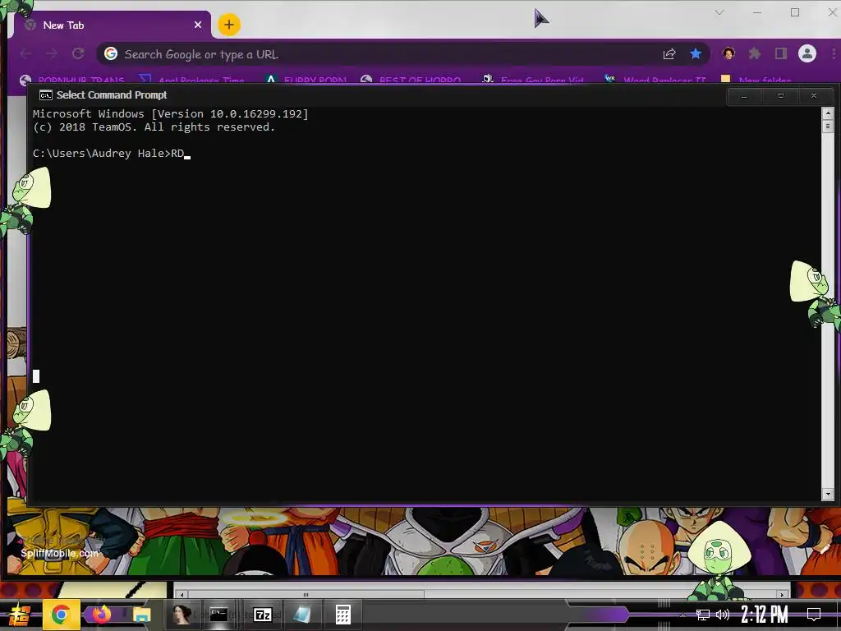Bookmark this tab with the star icon

tap(696, 53)
